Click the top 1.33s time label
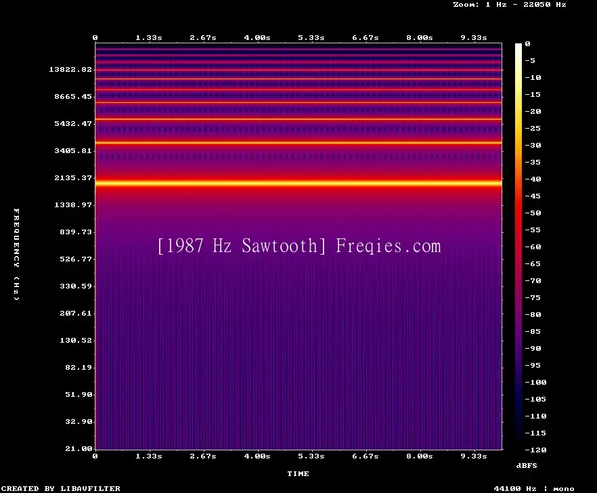Viewport: 597px width, 493px height. coord(149,37)
